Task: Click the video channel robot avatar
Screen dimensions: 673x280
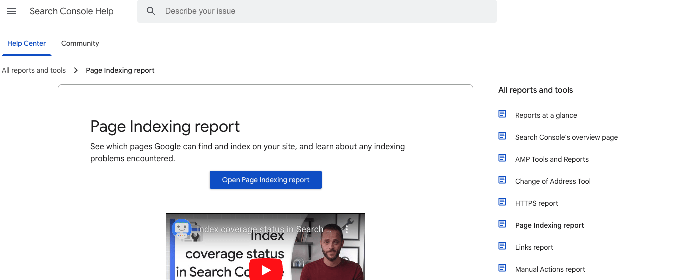Action: (182, 229)
